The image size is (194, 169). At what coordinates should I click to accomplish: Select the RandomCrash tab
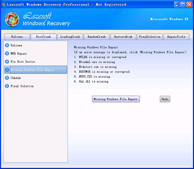pos(97,37)
